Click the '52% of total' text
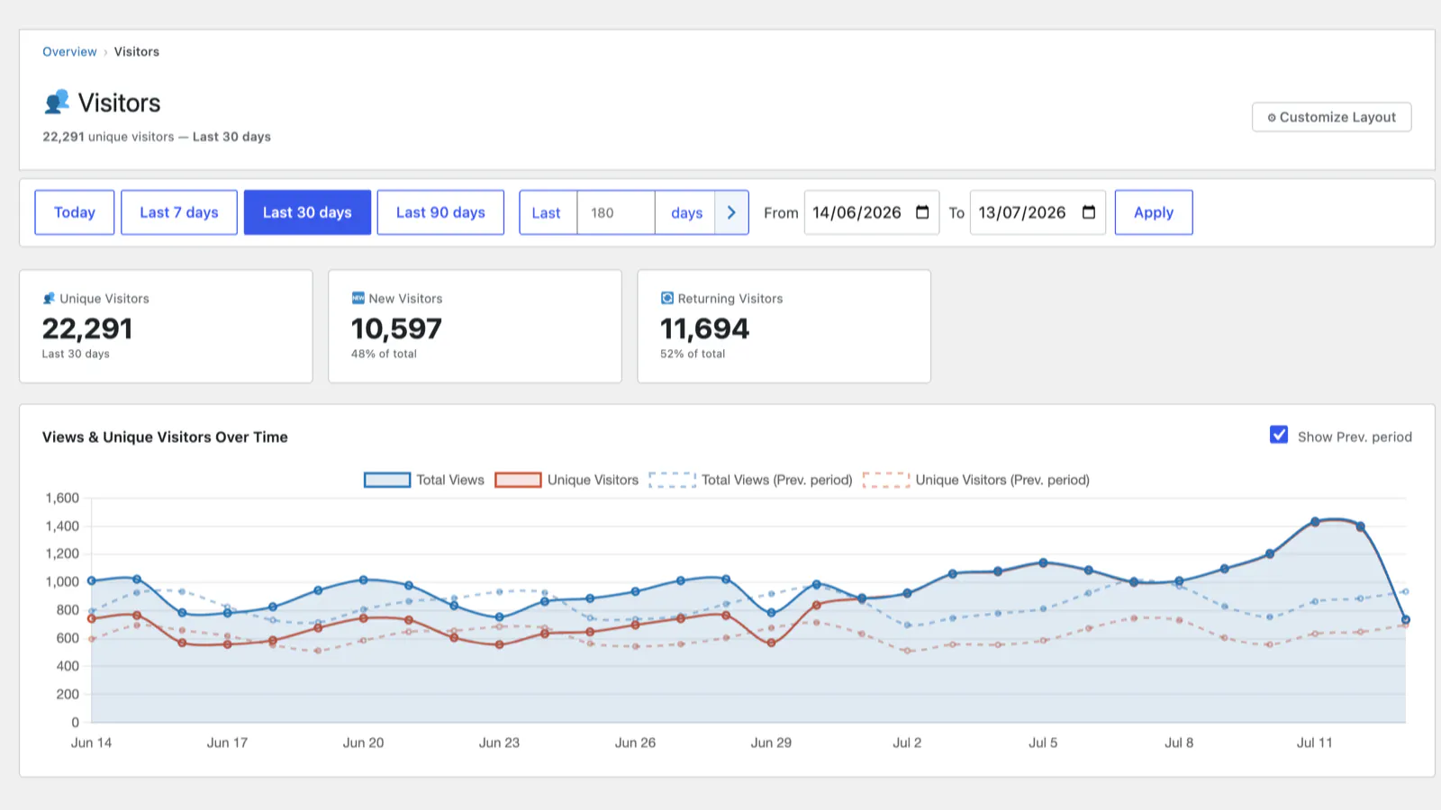 (693, 354)
